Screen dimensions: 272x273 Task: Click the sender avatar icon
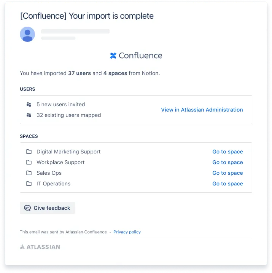pos(27,34)
